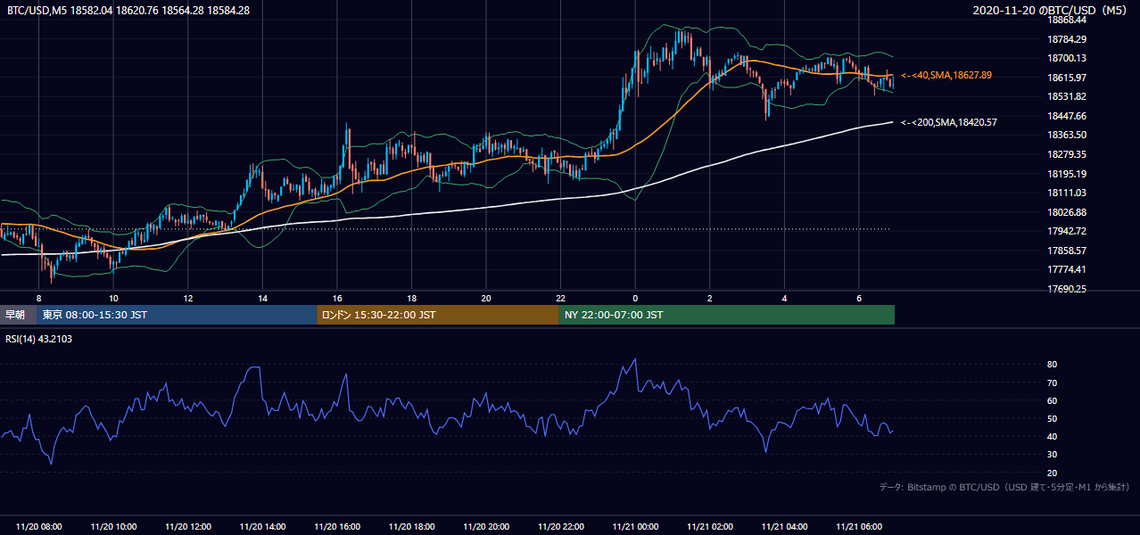Click the RSI scale value 40
The image size is (1140, 535).
[1053, 436]
